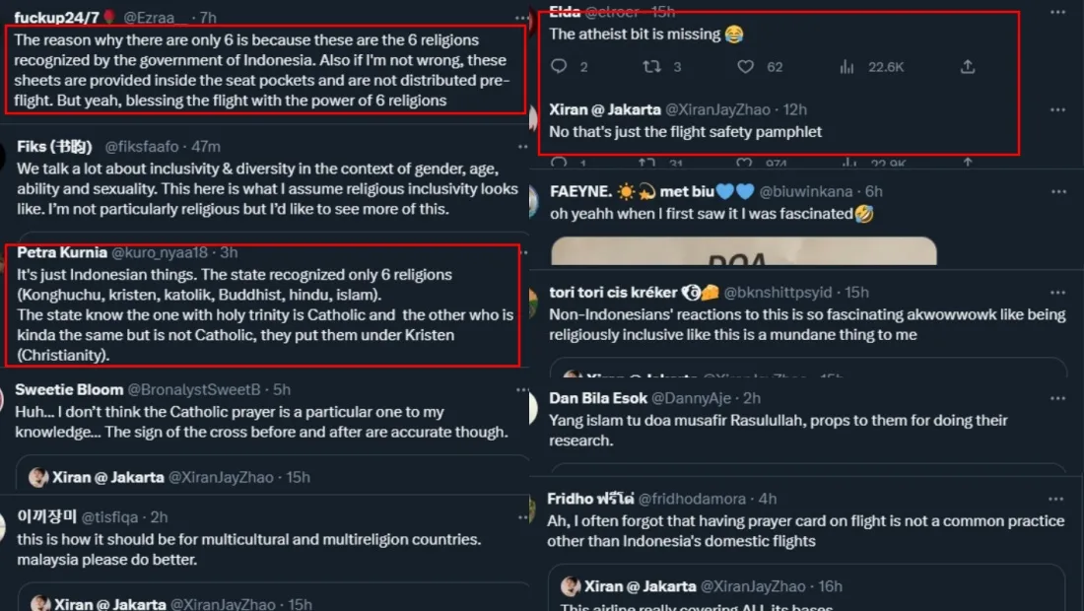The height and width of the screenshot is (611, 1084).
Task: Like Elda's tweet with 62 likes
Action: pos(746,67)
